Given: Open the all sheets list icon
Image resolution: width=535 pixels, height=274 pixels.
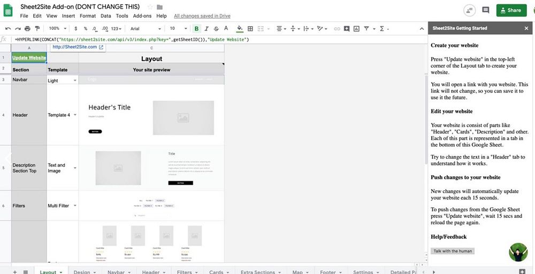Looking at the screenshot, I should (26, 272).
